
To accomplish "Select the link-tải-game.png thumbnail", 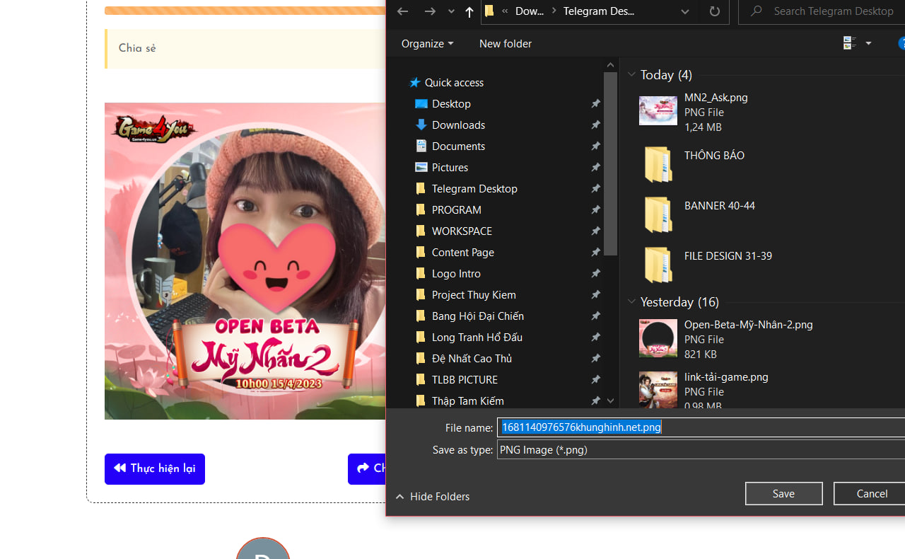I will pos(658,390).
